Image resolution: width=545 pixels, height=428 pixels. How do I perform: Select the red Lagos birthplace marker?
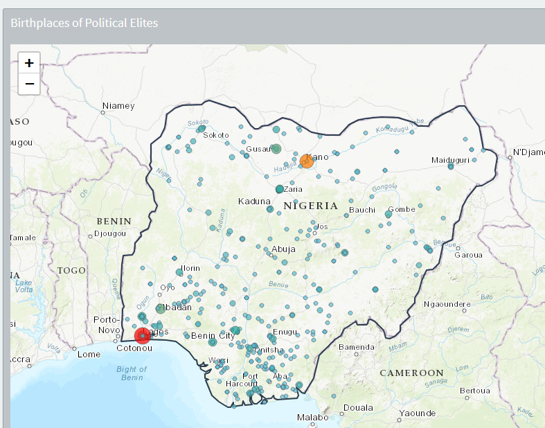click(x=143, y=336)
